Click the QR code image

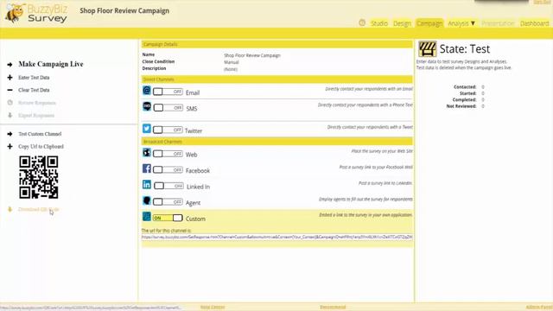(x=39, y=177)
